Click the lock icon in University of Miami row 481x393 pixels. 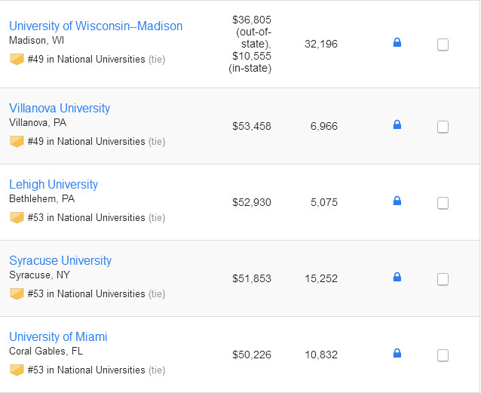tap(397, 353)
